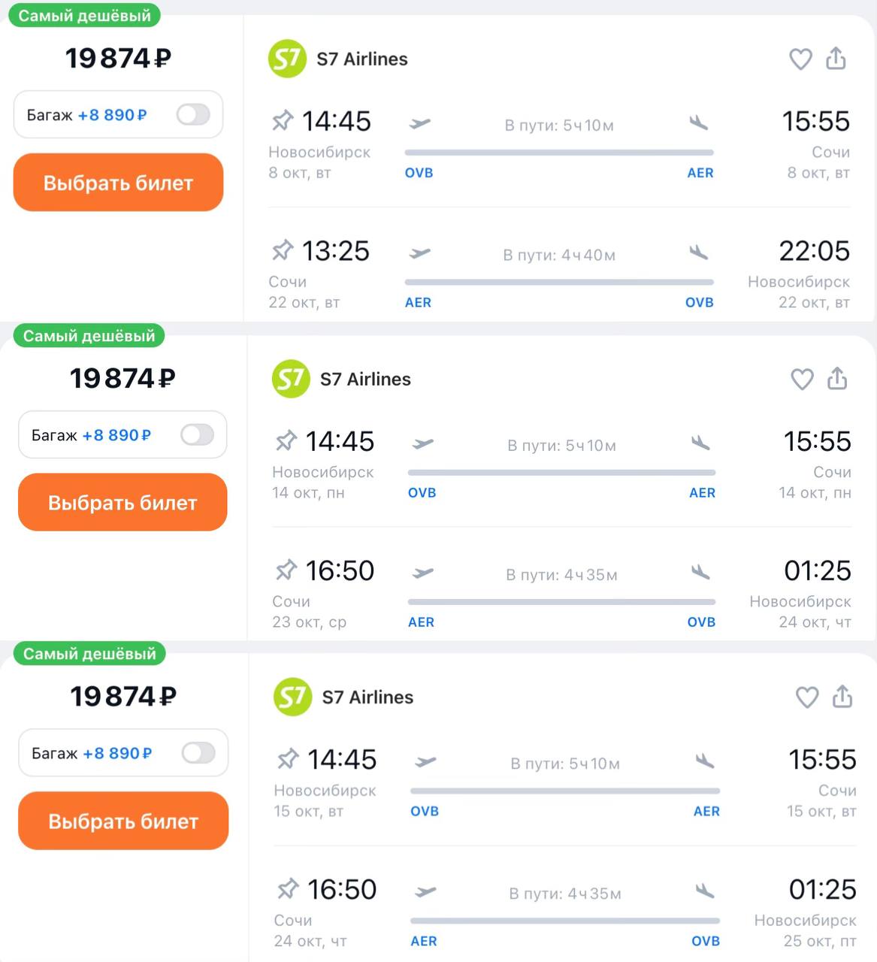The width and height of the screenshot is (877, 962).
Task: Toggle baggage option on 15 Oct ticket
Action: pos(198,753)
